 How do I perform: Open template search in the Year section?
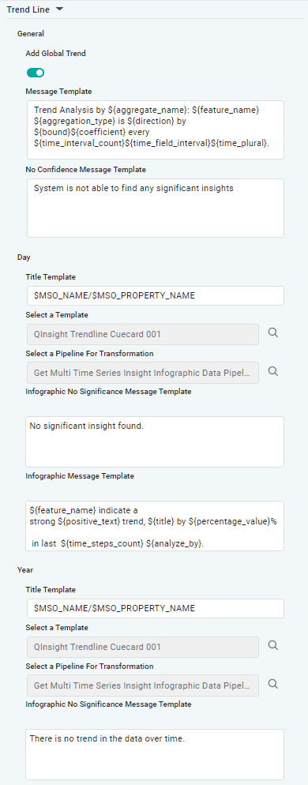point(273,645)
